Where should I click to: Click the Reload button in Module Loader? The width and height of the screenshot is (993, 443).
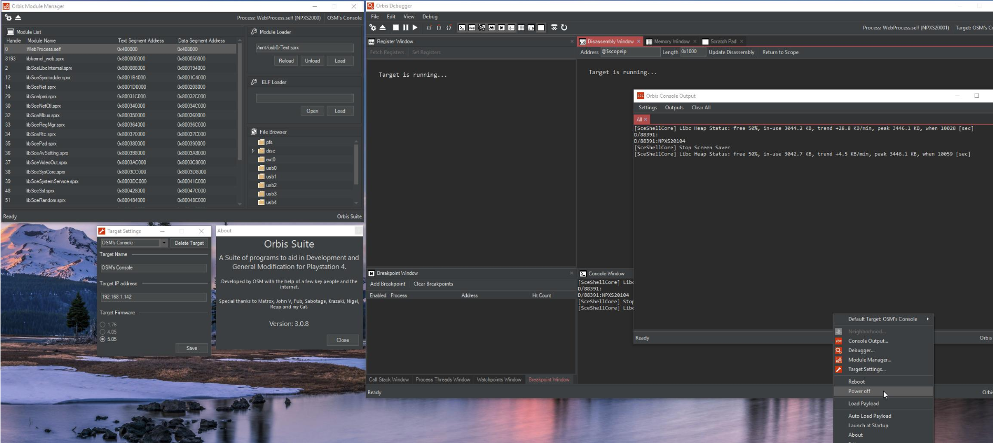point(286,61)
